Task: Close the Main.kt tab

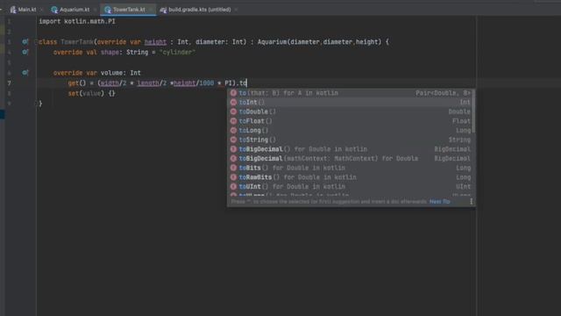Action: coord(42,10)
